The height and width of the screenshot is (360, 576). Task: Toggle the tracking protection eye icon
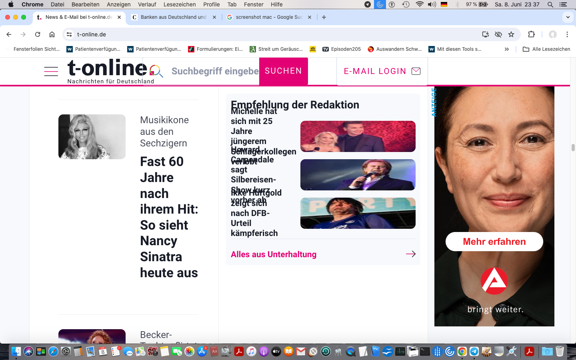click(498, 34)
